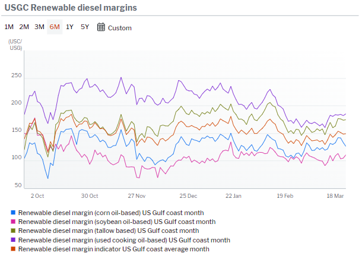
Task: Select the 2M time range
Action: coord(24,27)
